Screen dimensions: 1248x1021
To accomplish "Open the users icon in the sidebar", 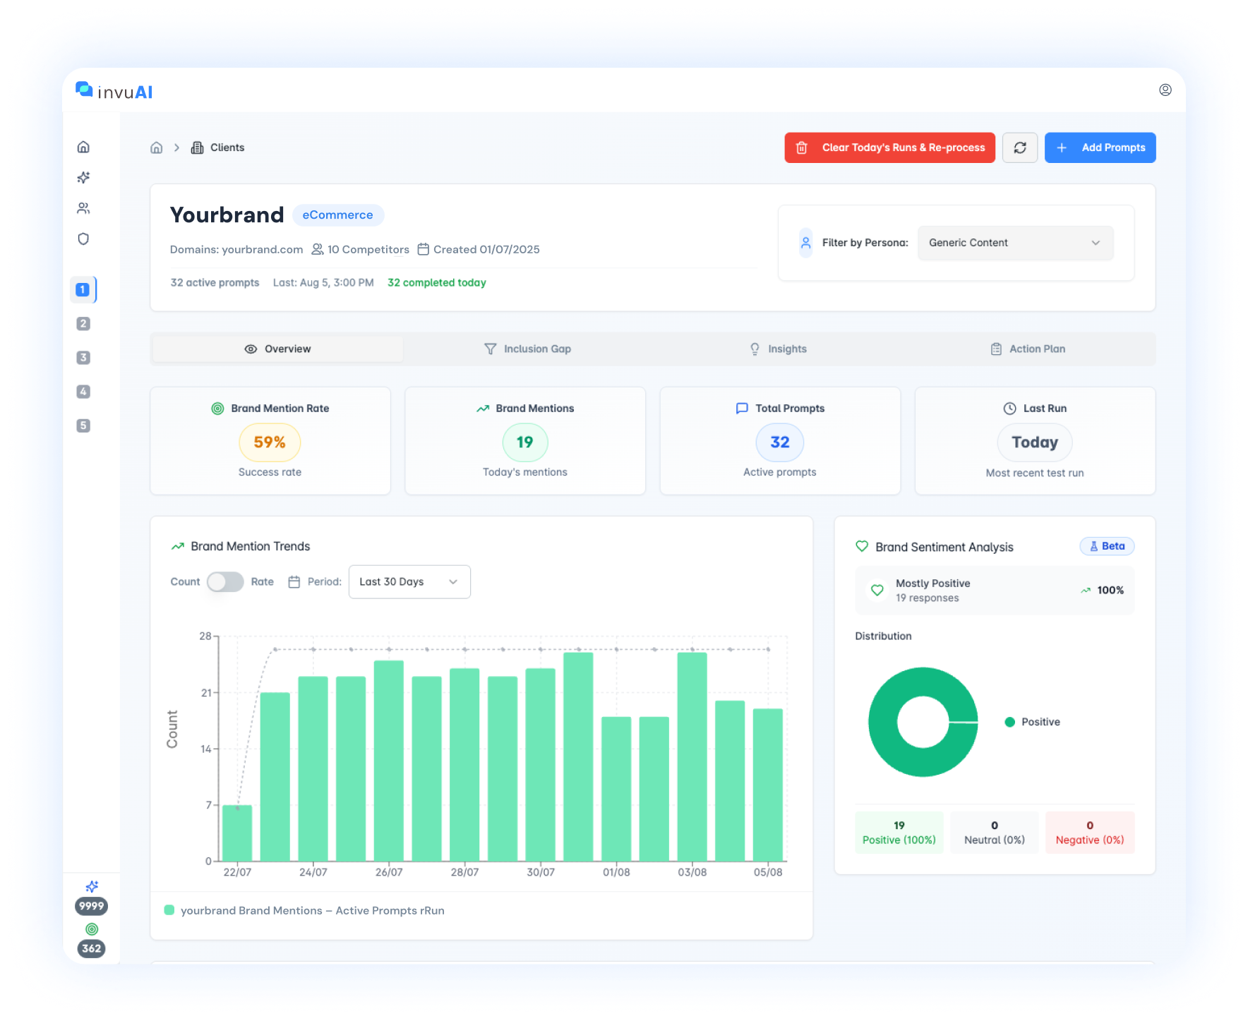I will 83,208.
